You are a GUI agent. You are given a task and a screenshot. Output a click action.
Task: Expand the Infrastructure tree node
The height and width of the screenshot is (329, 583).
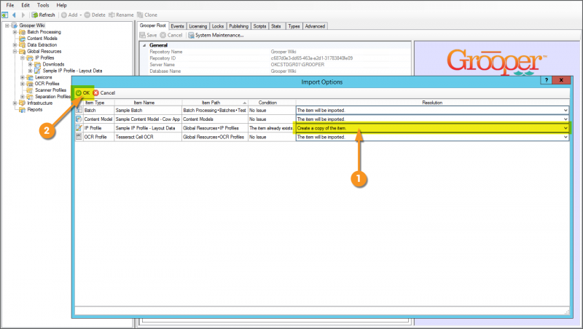(15, 103)
